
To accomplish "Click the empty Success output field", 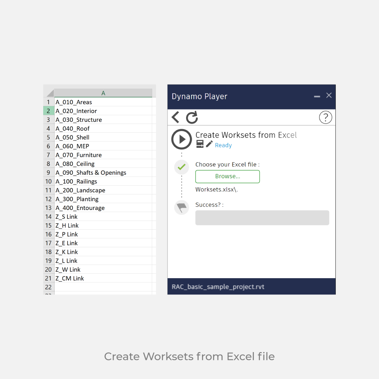I will [x=262, y=218].
